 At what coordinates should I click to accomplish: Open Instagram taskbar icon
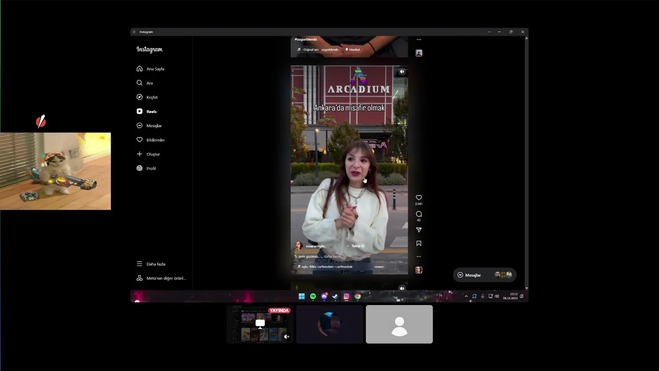coord(346,296)
